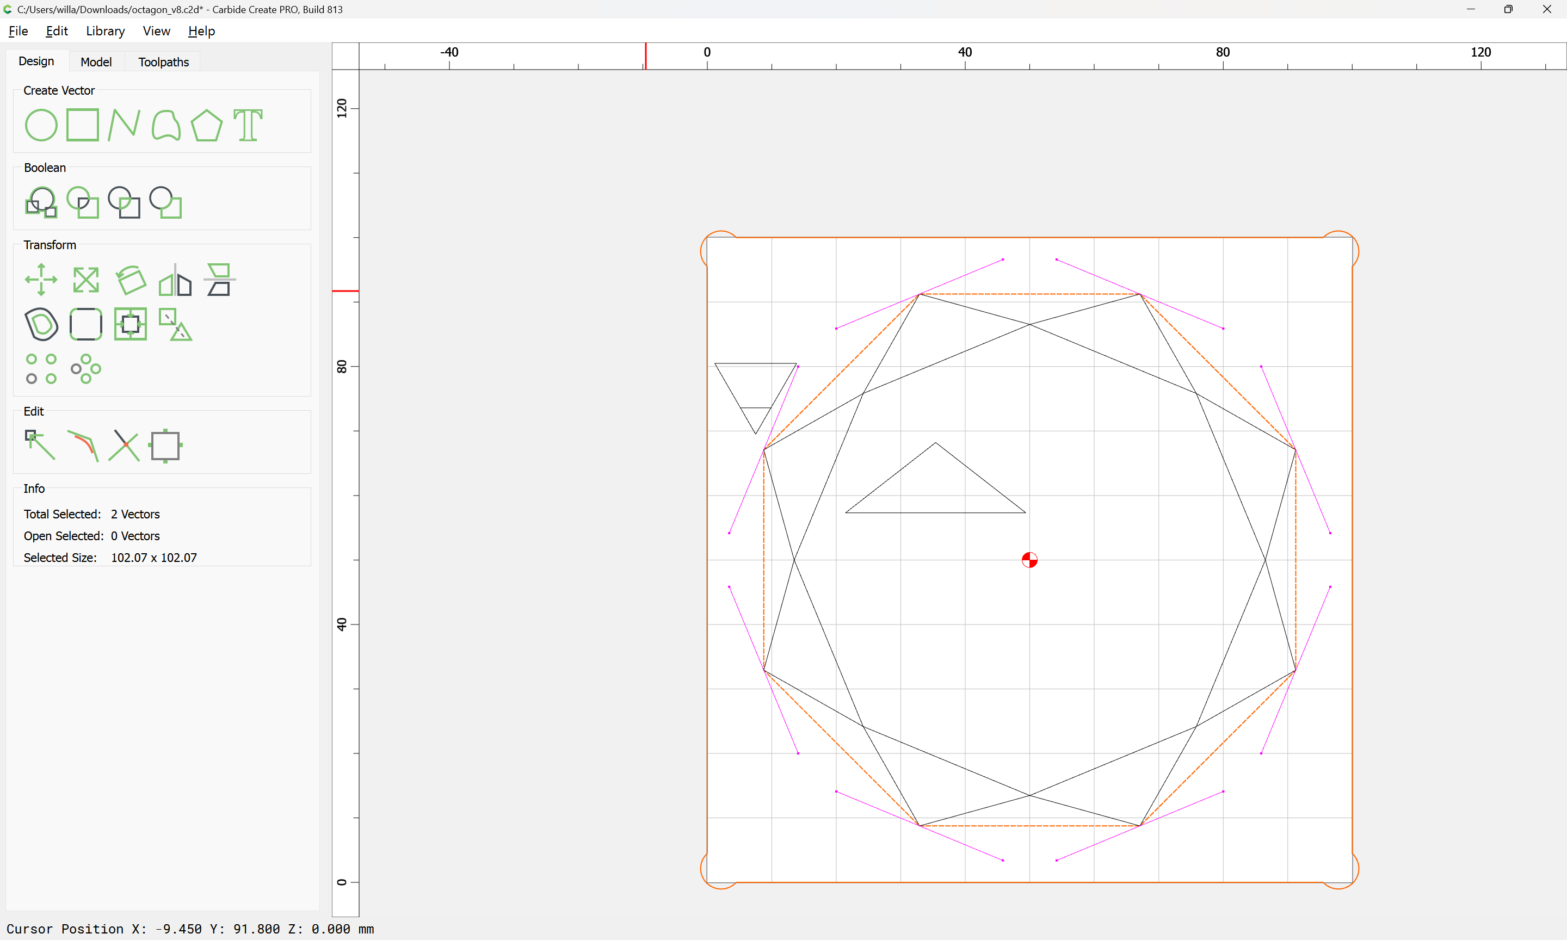The width and height of the screenshot is (1567, 940).
Task: Click the fourth Boolean operation icon
Action: [165, 202]
